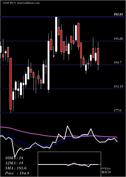Image resolution: width=126 pixels, height=177 pixels.
Task: Click the 181.15 price level label
Action: [118, 86]
